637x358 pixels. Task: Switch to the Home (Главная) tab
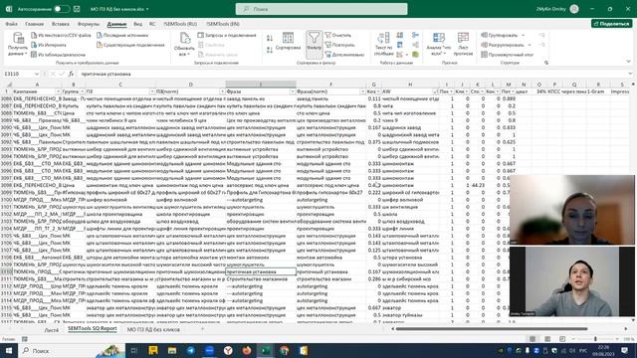tap(35, 24)
